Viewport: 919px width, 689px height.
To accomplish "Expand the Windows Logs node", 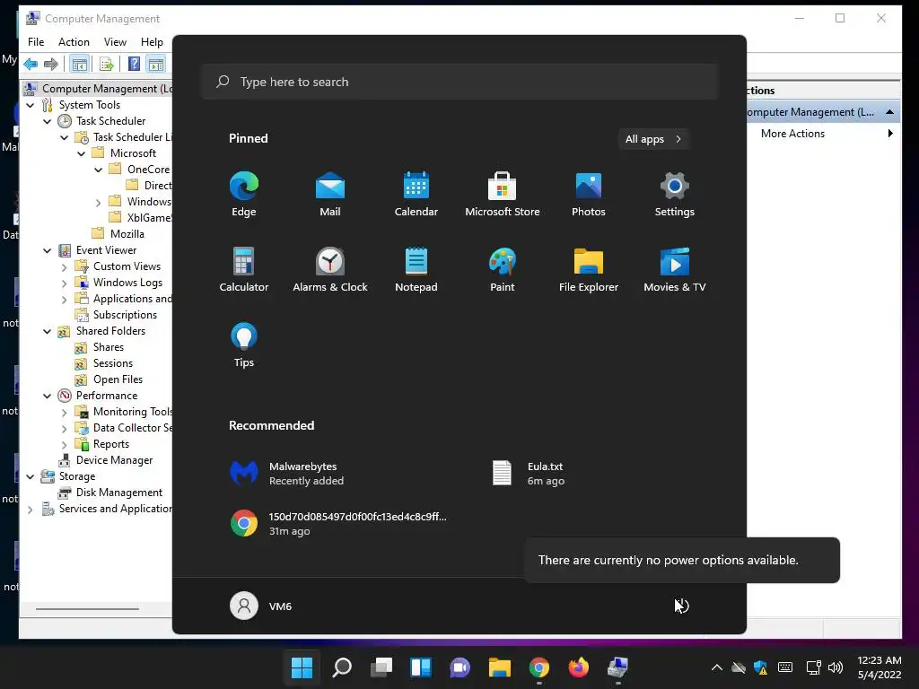I will 65,283.
